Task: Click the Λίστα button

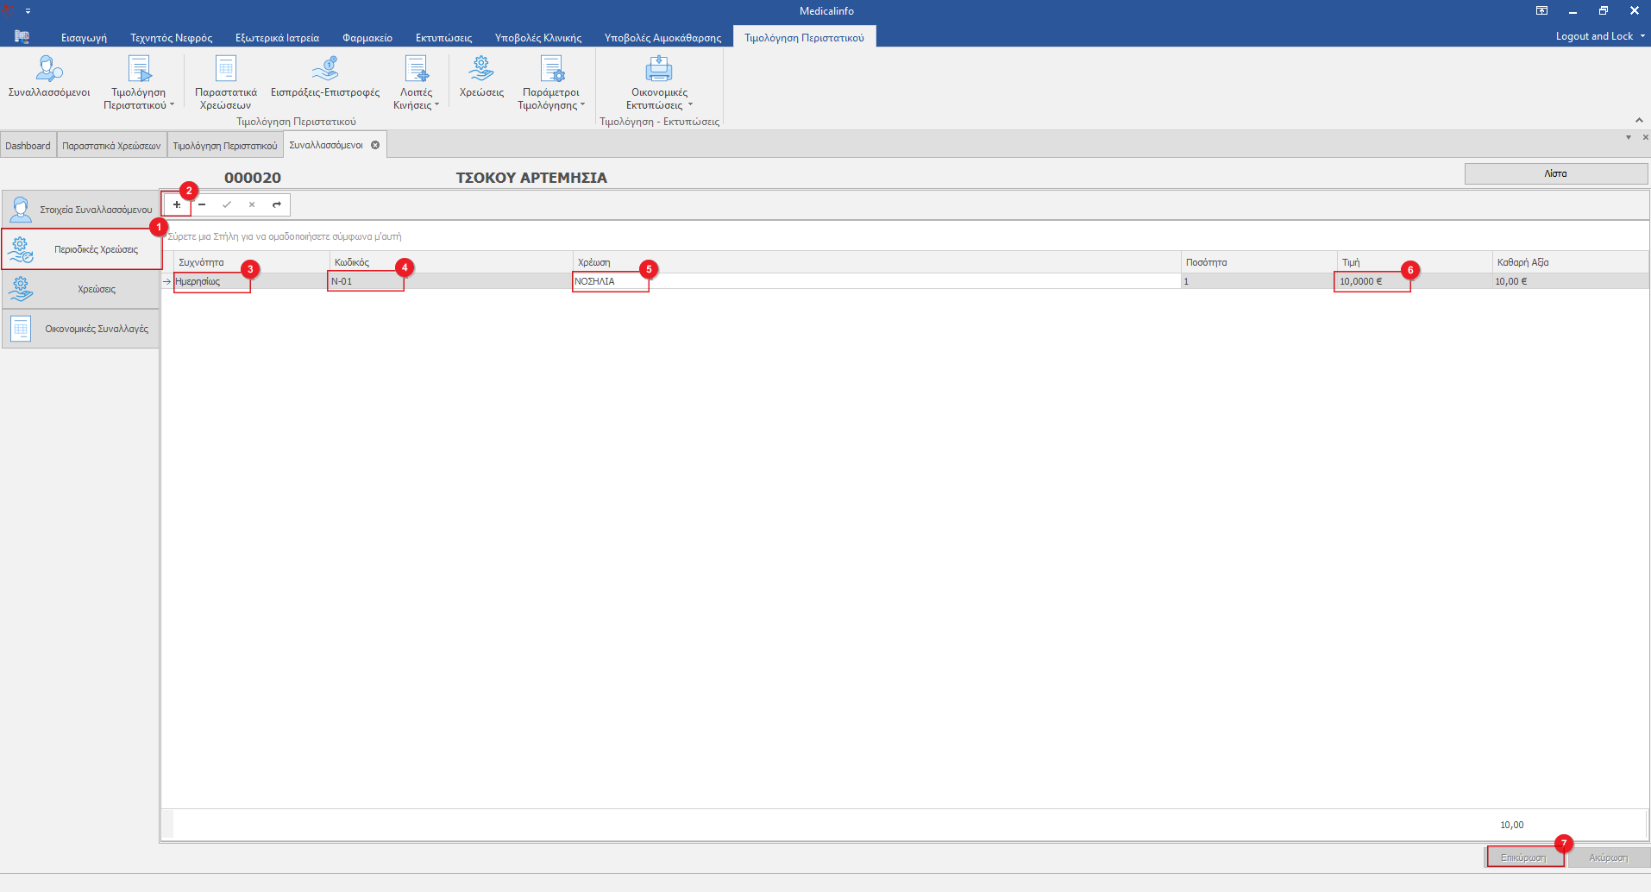Action: tap(1555, 173)
